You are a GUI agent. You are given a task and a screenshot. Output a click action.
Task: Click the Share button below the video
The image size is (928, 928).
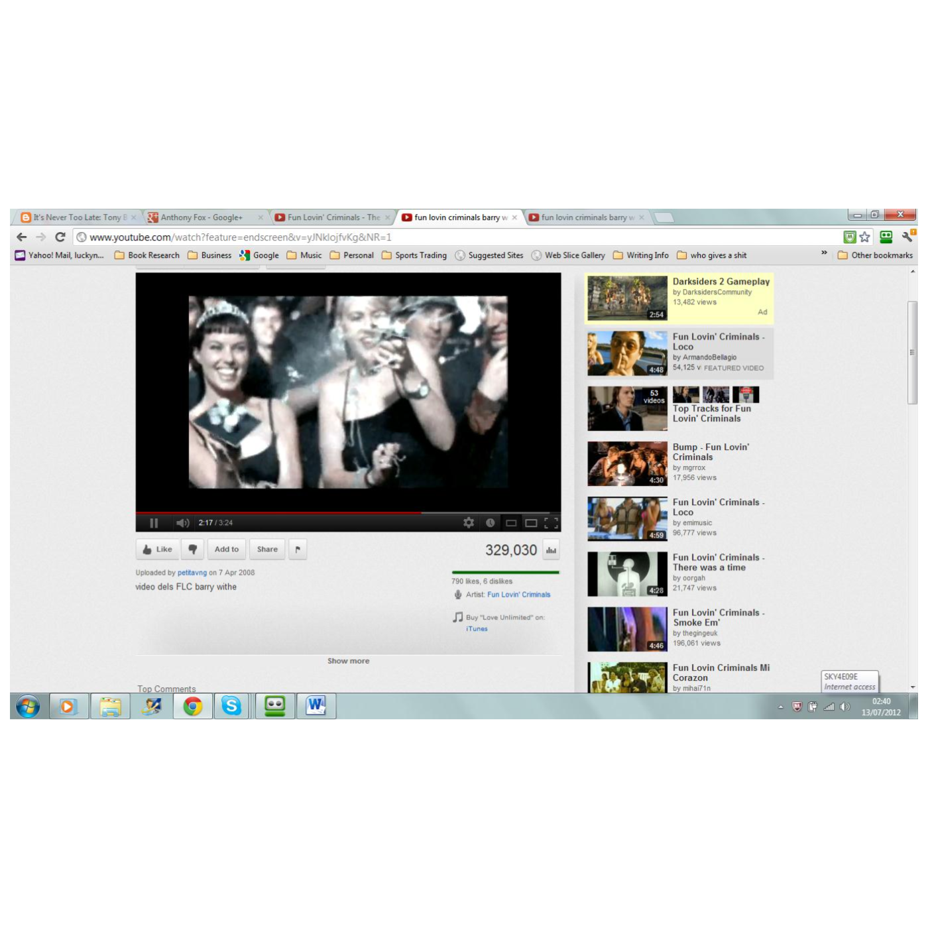pos(268,550)
